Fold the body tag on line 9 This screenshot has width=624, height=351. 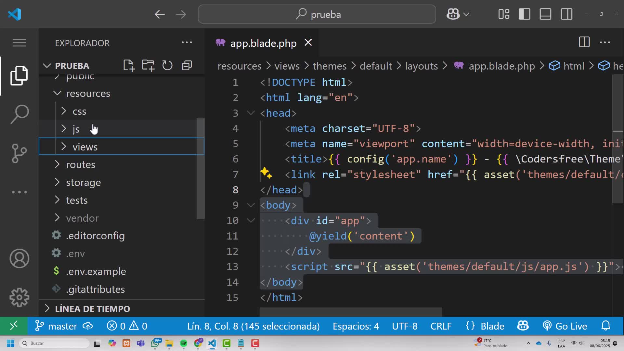tap(251, 205)
